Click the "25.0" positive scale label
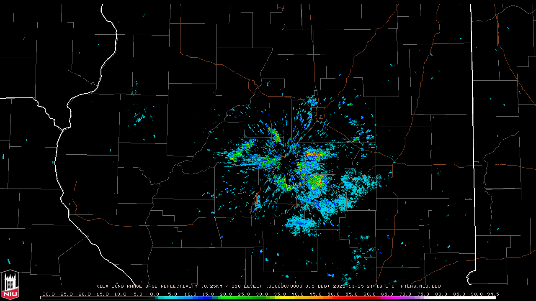The image size is (536, 301). tap(244, 294)
